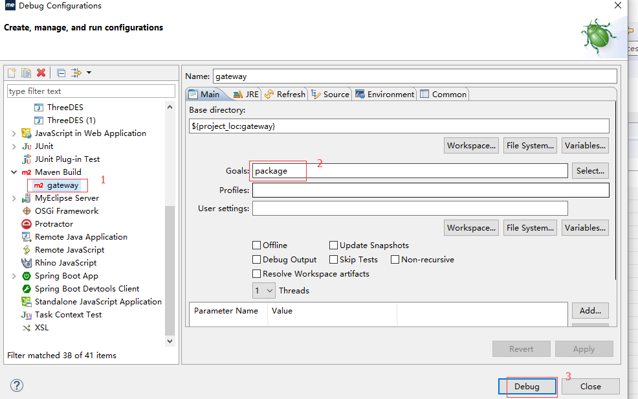Click Workspace button under User settings
This screenshot has height=399, width=638.
pyautogui.click(x=471, y=228)
